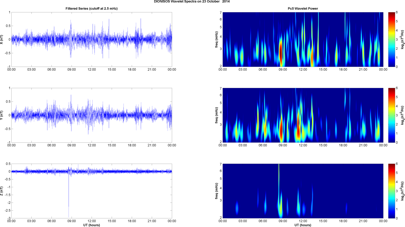Click the freq (mHz) label of top spectrogram
The image size is (405, 227).
click(217, 39)
